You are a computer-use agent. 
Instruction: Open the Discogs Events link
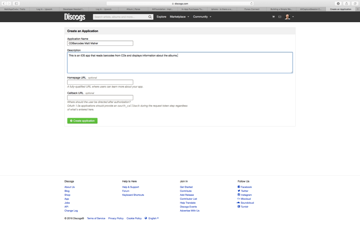[x=188, y=207]
